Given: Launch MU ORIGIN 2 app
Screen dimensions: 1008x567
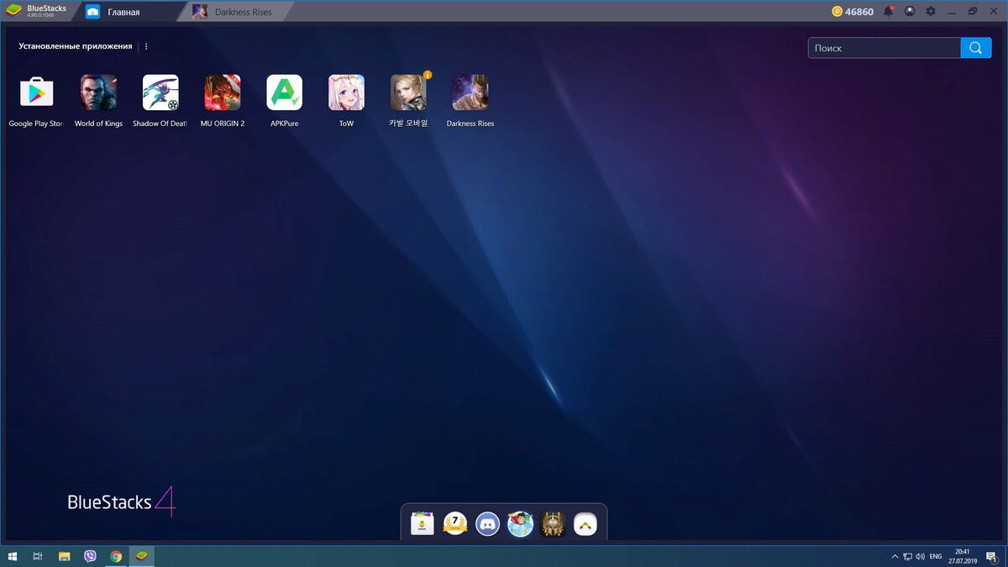Looking at the screenshot, I should [x=223, y=92].
